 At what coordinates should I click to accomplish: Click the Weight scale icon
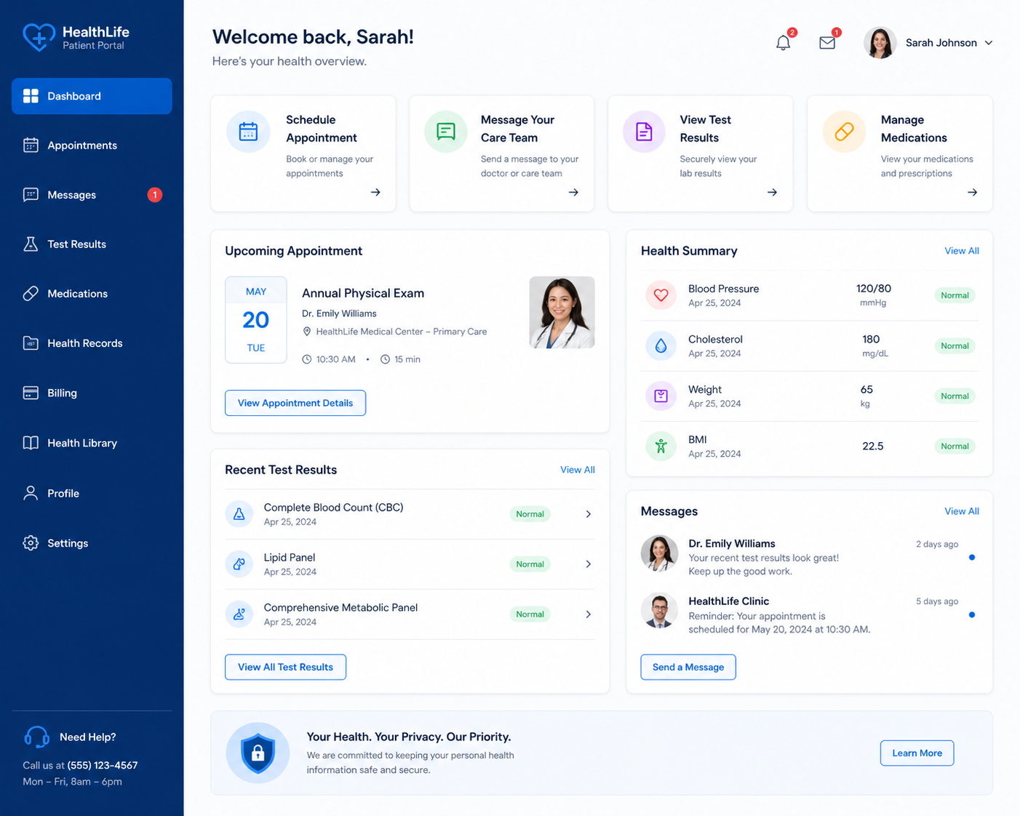tap(661, 396)
